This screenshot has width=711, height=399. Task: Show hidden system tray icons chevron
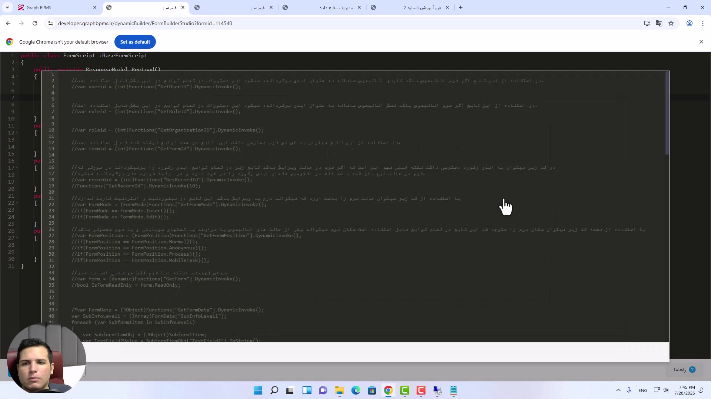[x=618, y=391]
